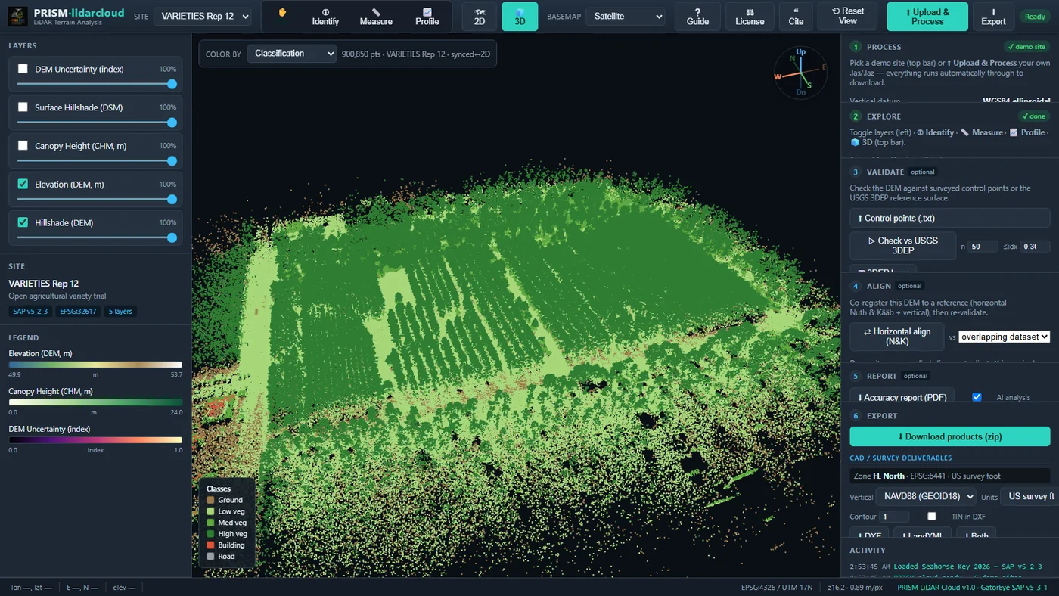Screen dimensions: 1059x596
Task: Click the EPSG:32617 tag
Action: click(78, 312)
